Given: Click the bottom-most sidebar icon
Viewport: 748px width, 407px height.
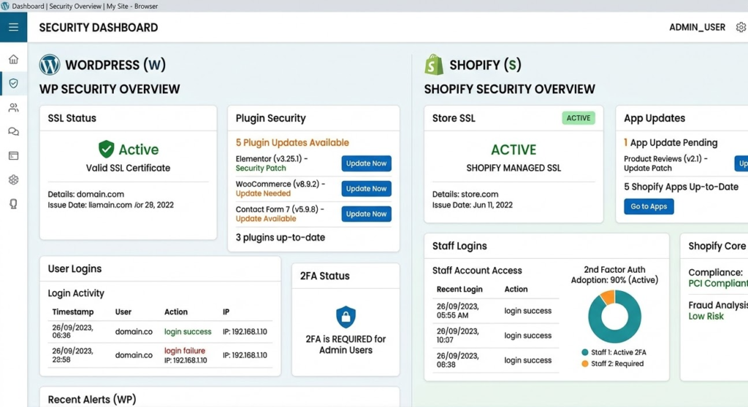Looking at the screenshot, I should [x=13, y=204].
